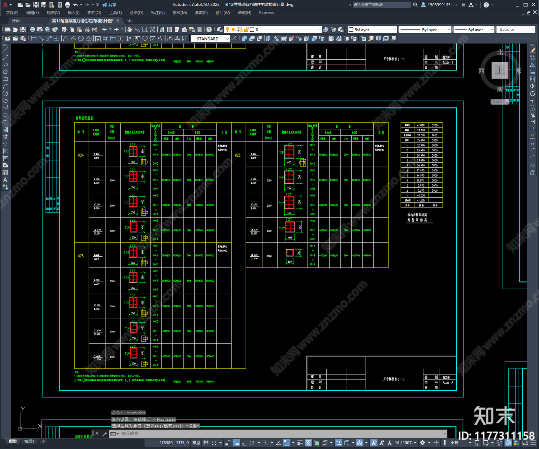Click the Undo arrow in standard toolbar
539x449 pixels.
[105, 30]
